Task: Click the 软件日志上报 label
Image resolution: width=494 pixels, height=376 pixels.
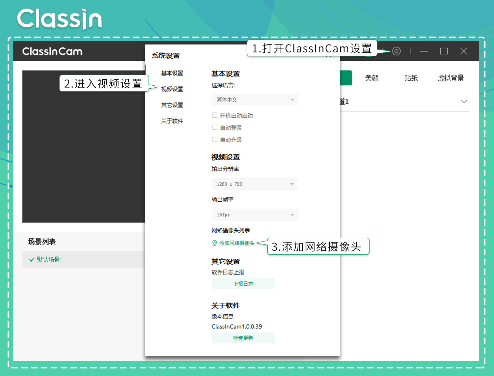Action: click(228, 272)
